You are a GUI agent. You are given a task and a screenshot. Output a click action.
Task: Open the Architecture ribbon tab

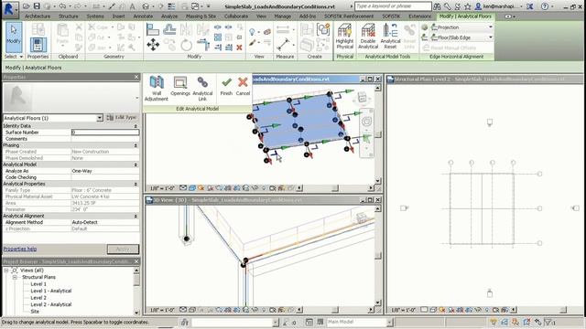point(38,16)
